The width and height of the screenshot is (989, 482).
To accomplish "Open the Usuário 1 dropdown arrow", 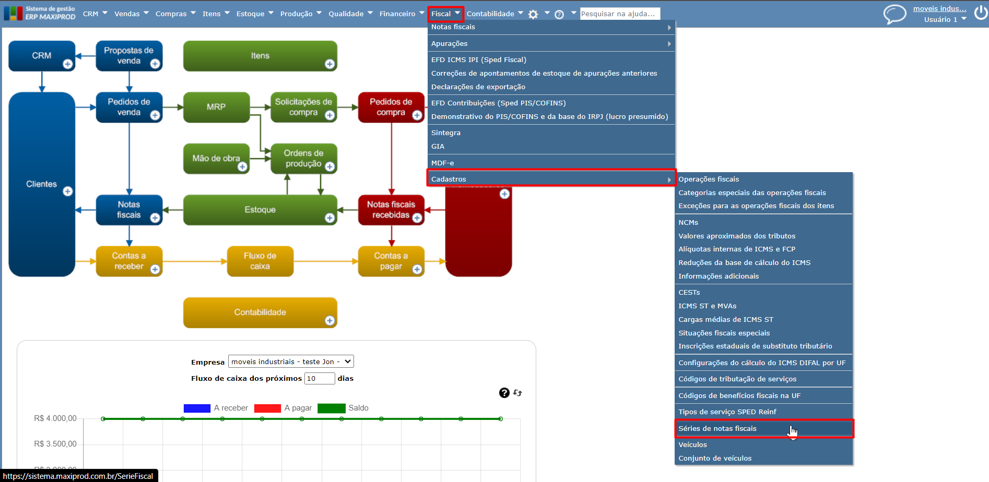I will [x=964, y=19].
